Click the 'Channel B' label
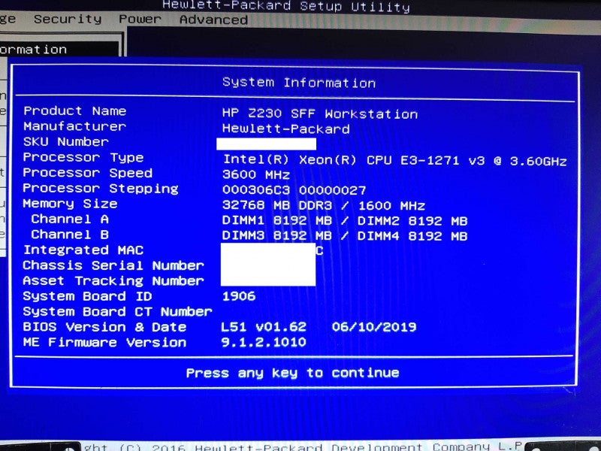The image size is (601, 451). [x=70, y=235]
